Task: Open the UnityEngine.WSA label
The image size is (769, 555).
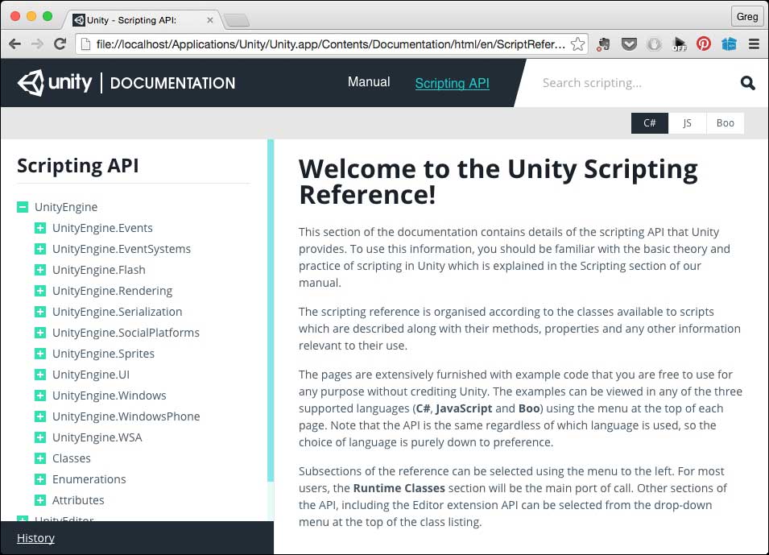Action: [x=97, y=437]
